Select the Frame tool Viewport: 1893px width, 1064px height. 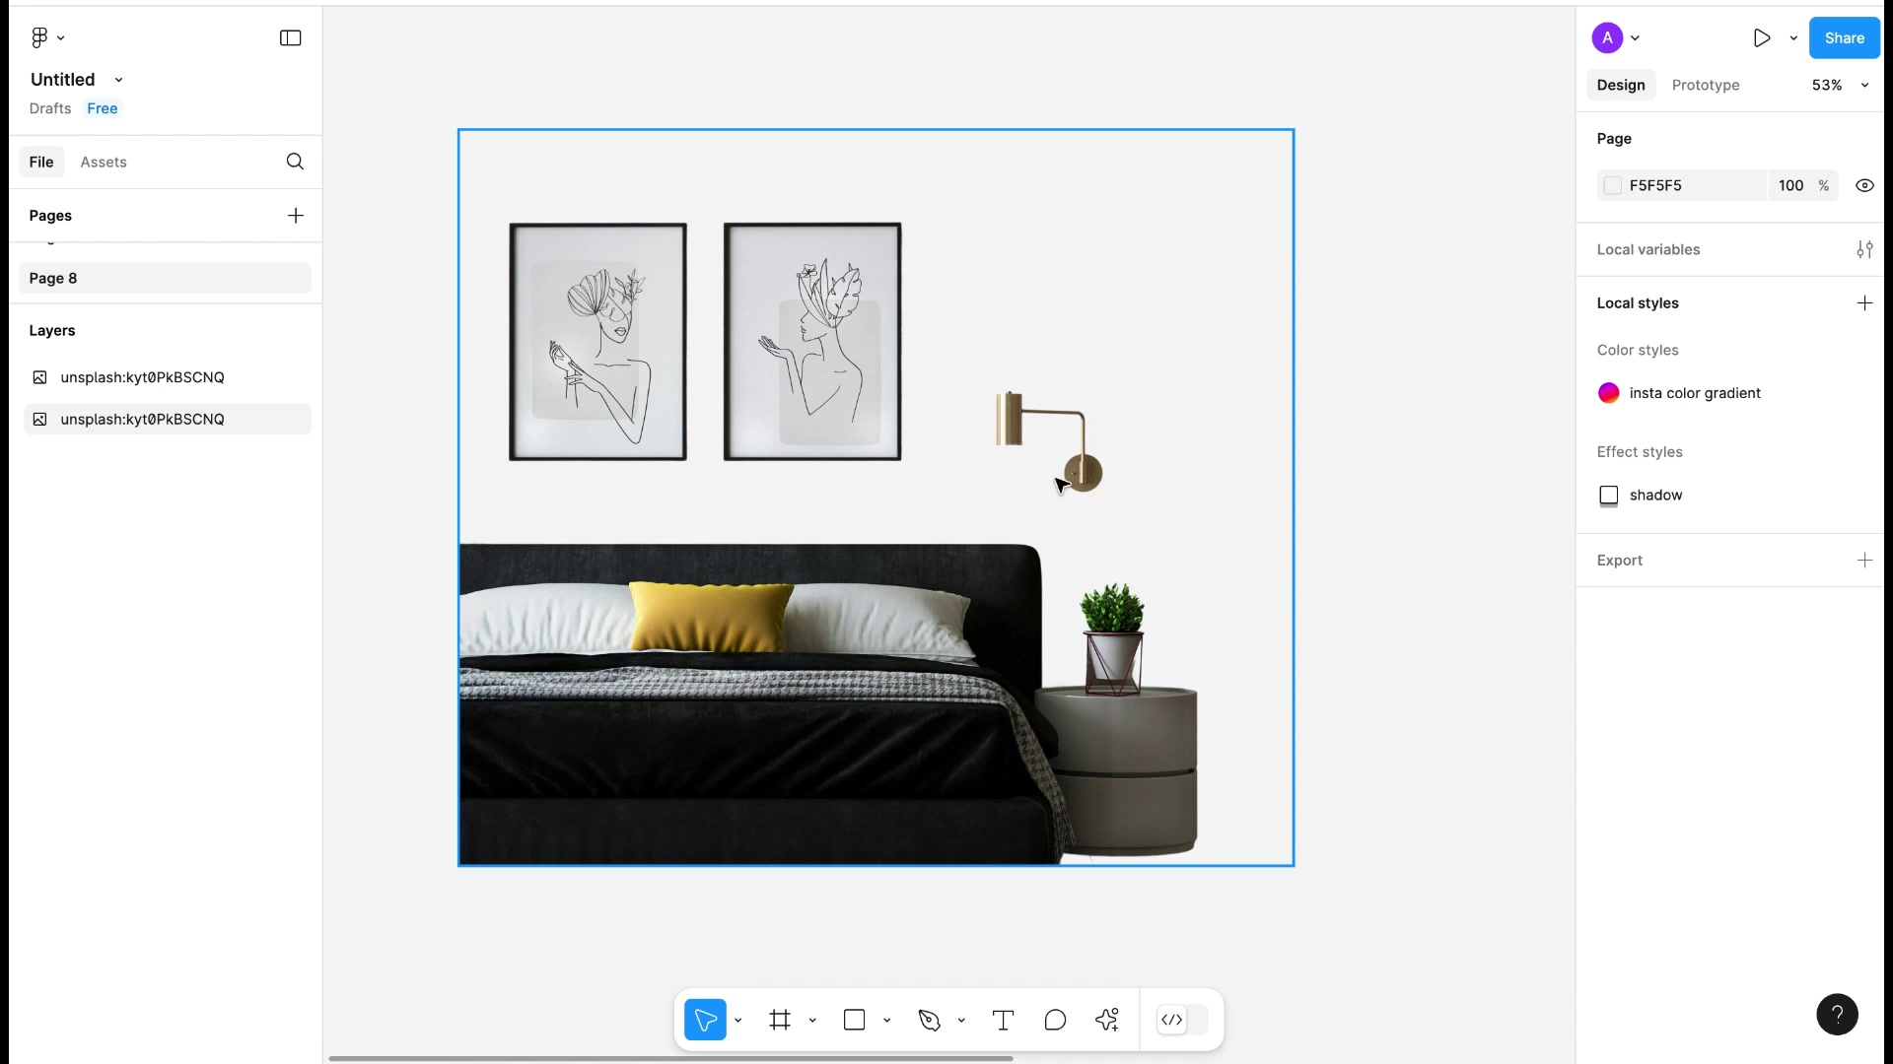point(780,1020)
